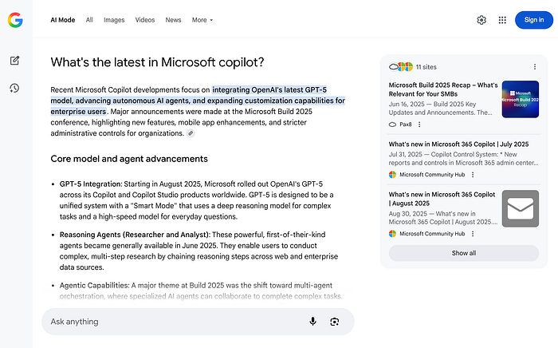Open options menu for 11 sites panel
Viewport: 558px width, 348px height.
(x=535, y=66)
